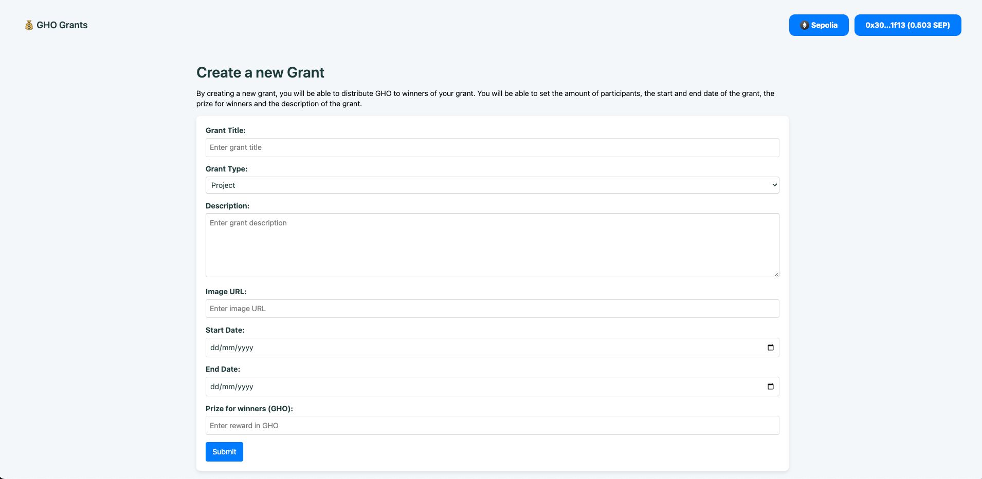Focus the Prize for winners GHO input

pyautogui.click(x=492, y=426)
